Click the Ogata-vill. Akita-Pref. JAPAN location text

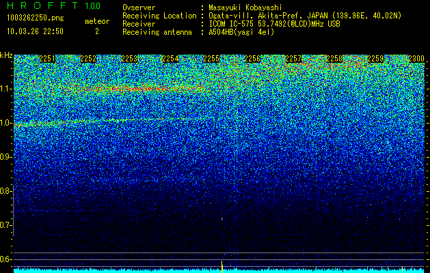coord(305,16)
